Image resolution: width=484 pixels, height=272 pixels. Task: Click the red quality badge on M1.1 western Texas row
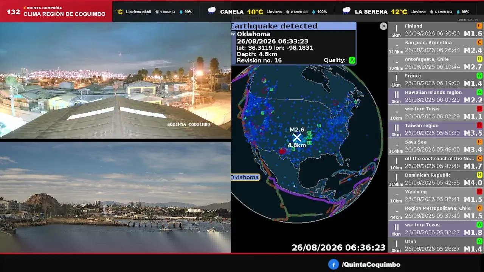pos(479,109)
